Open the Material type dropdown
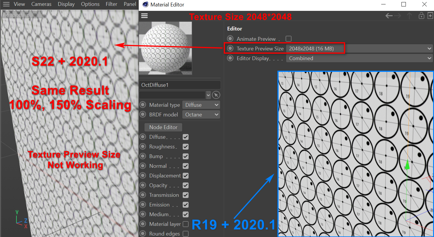 coord(201,105)
